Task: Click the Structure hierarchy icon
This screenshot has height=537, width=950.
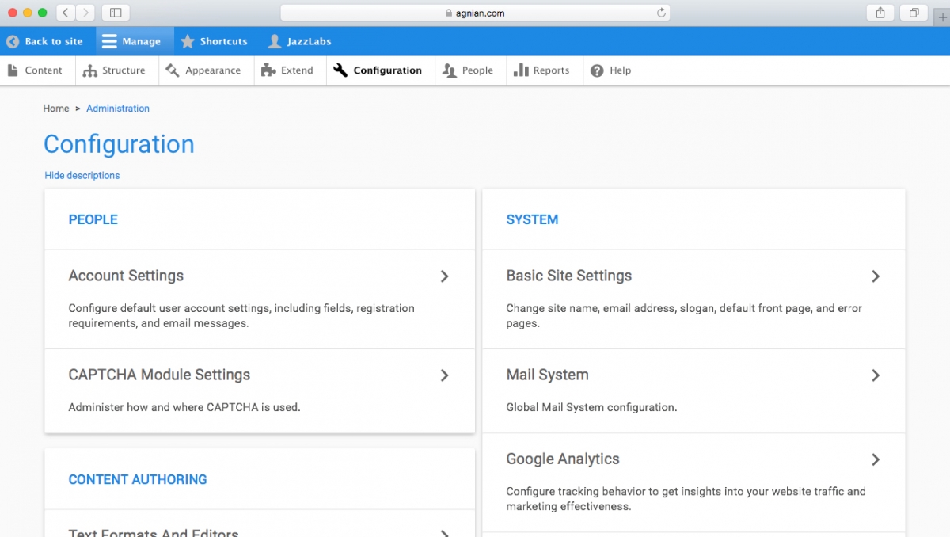Action: click(x=90, y=70)
